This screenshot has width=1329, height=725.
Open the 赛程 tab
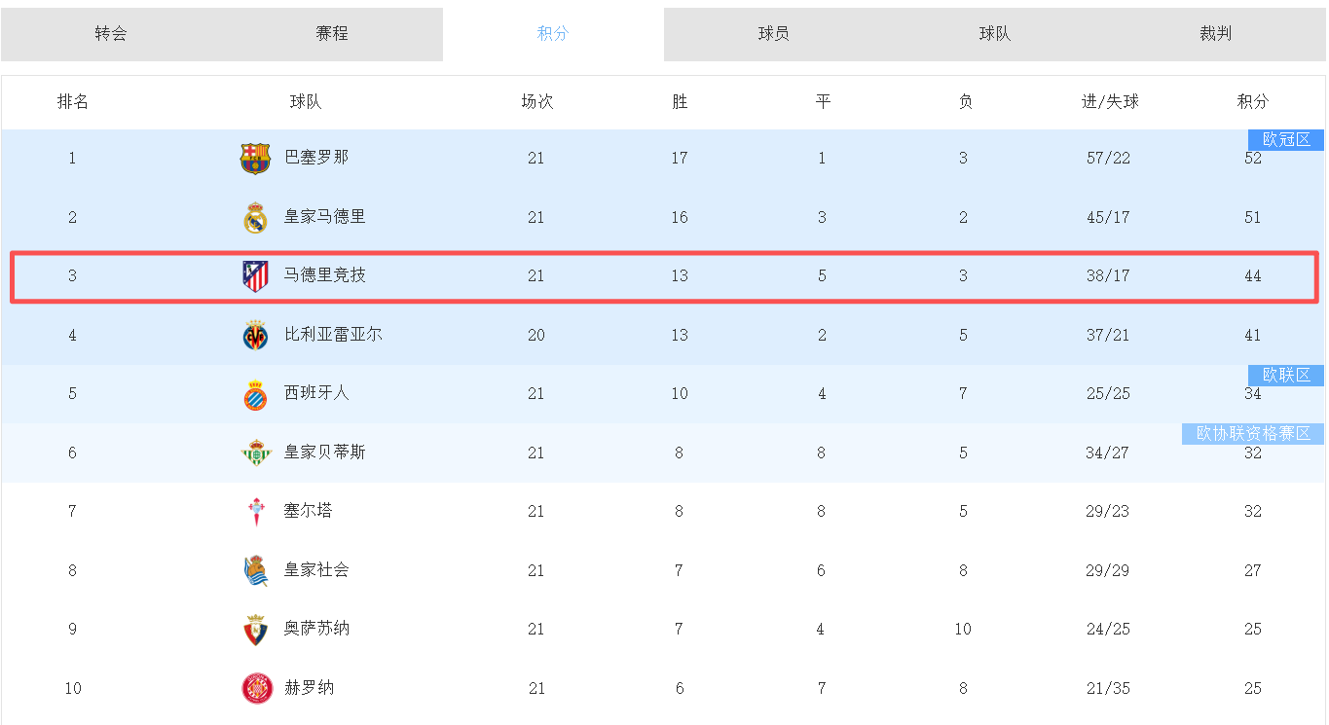332,34
